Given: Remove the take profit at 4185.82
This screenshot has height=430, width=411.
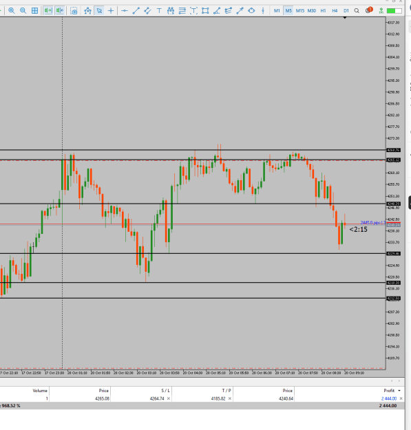Looking at the screenshot, I should pos(230,398).
